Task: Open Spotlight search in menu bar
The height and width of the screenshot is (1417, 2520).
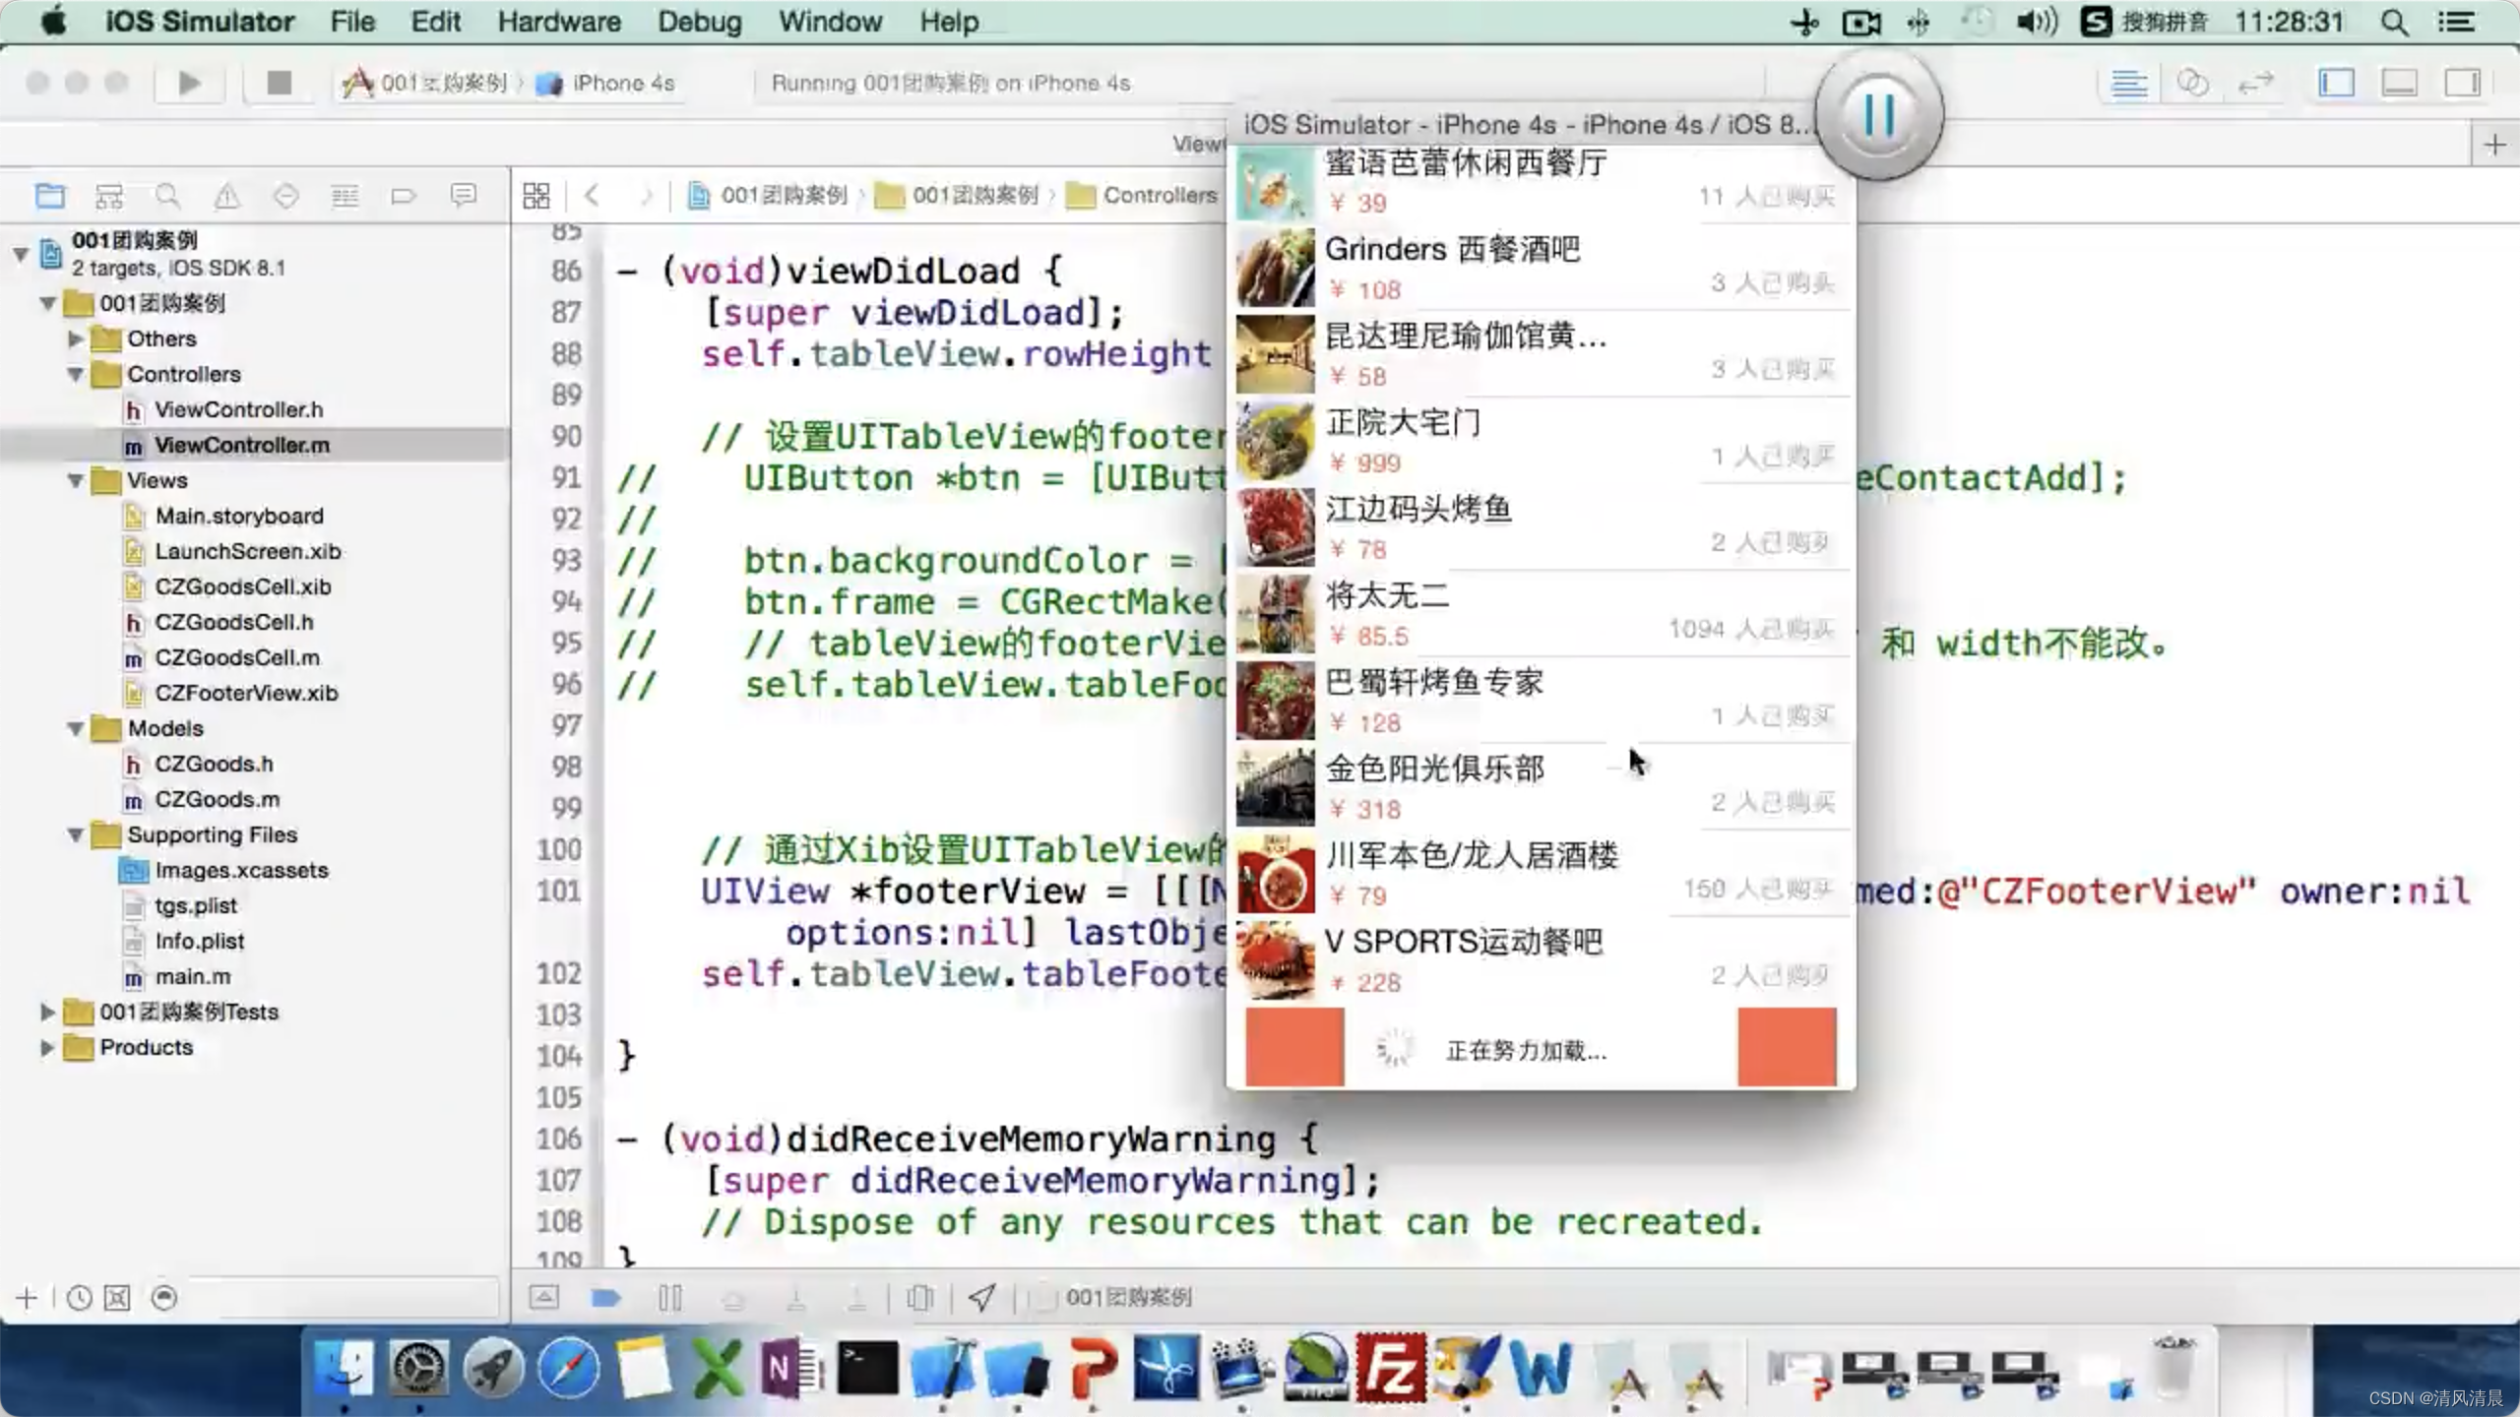Action: (2395, 22)
